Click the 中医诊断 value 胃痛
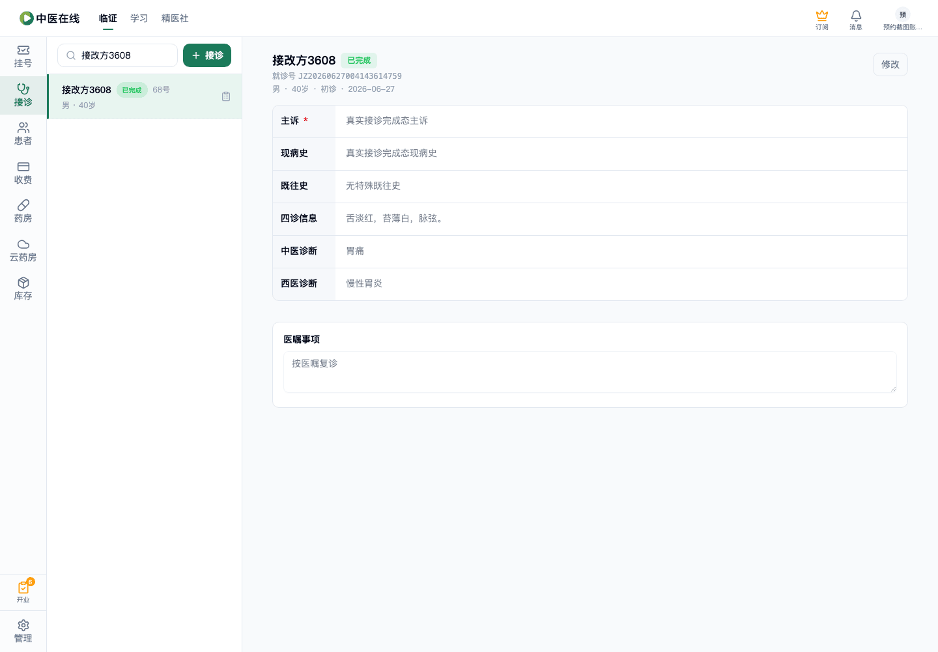938x652 pixels. coord(355,251)
